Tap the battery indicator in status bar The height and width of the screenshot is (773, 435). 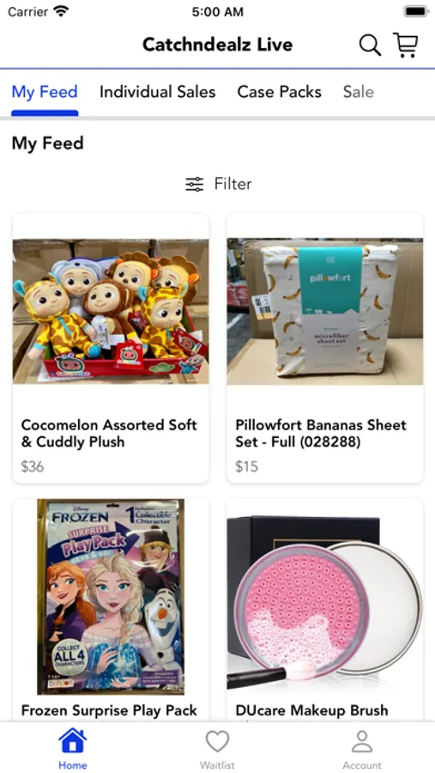point(416,11)
